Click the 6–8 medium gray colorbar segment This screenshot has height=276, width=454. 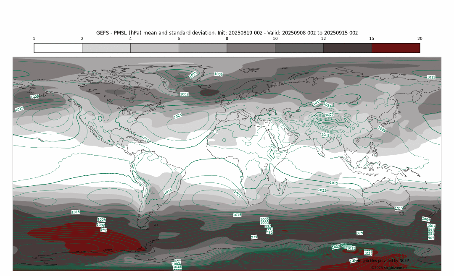coord(203,48)
